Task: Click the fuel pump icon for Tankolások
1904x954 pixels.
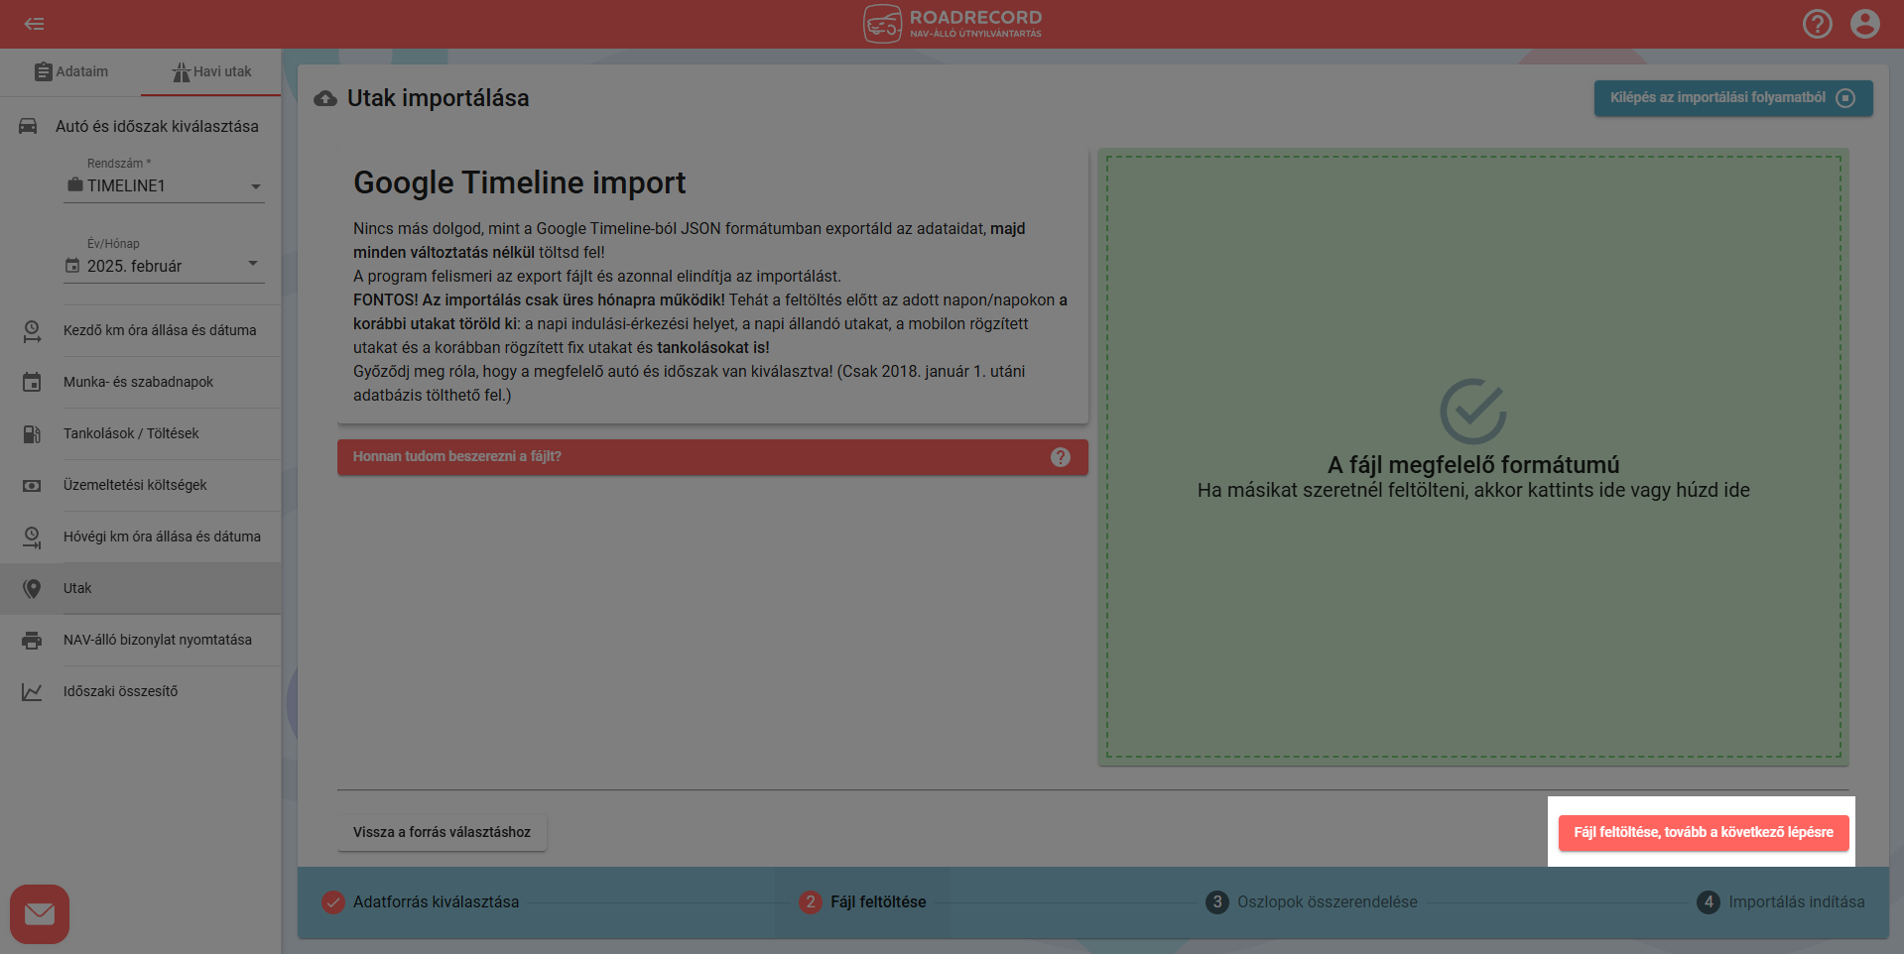Action: click(x=32, y=433)
